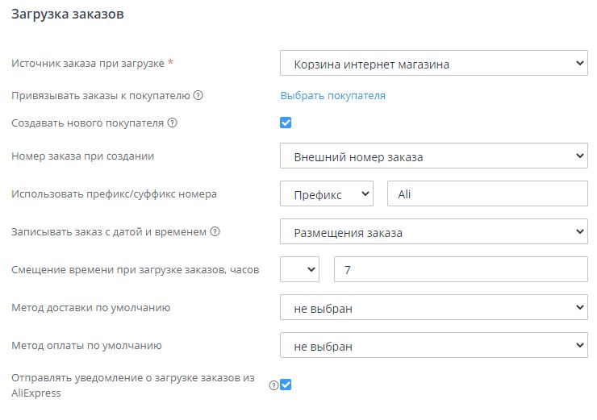Click the 'Метод оплаты по умолчанию' label
Screen dimensions: 597x420
click(86, 346)
